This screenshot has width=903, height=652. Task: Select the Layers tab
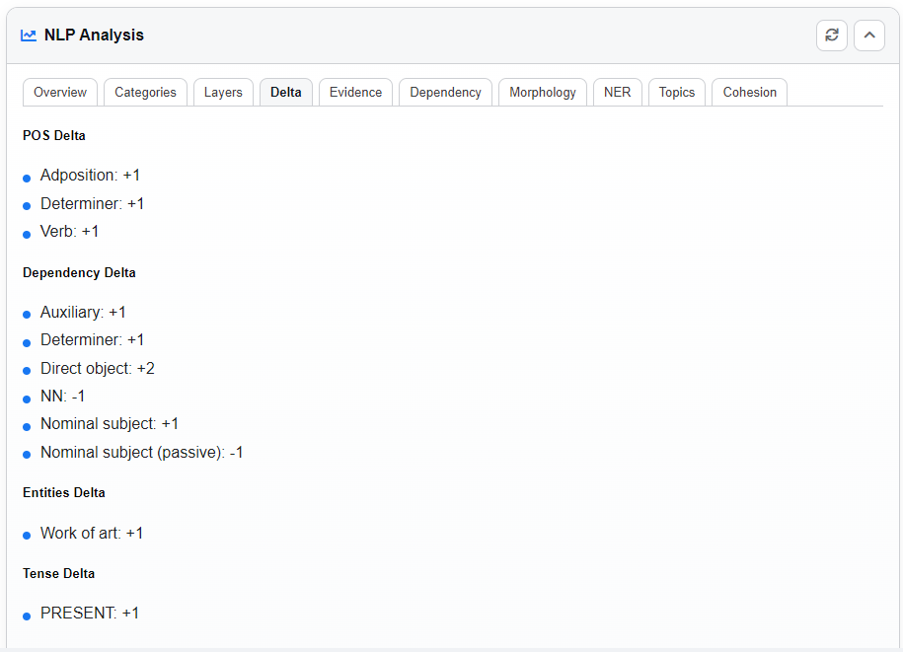coord(223,92)
